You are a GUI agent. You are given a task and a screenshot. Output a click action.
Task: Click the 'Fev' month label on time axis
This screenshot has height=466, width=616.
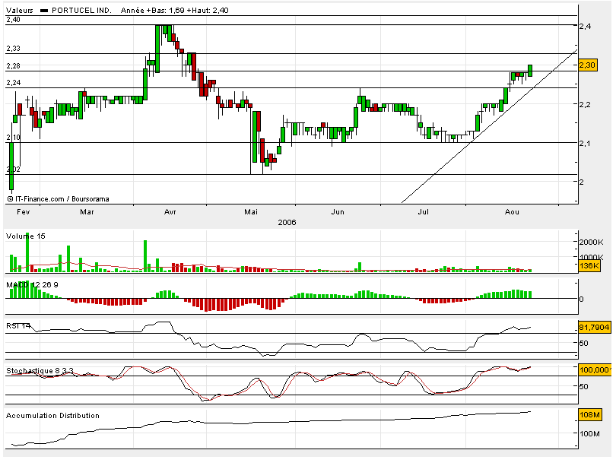click(23, 212)
